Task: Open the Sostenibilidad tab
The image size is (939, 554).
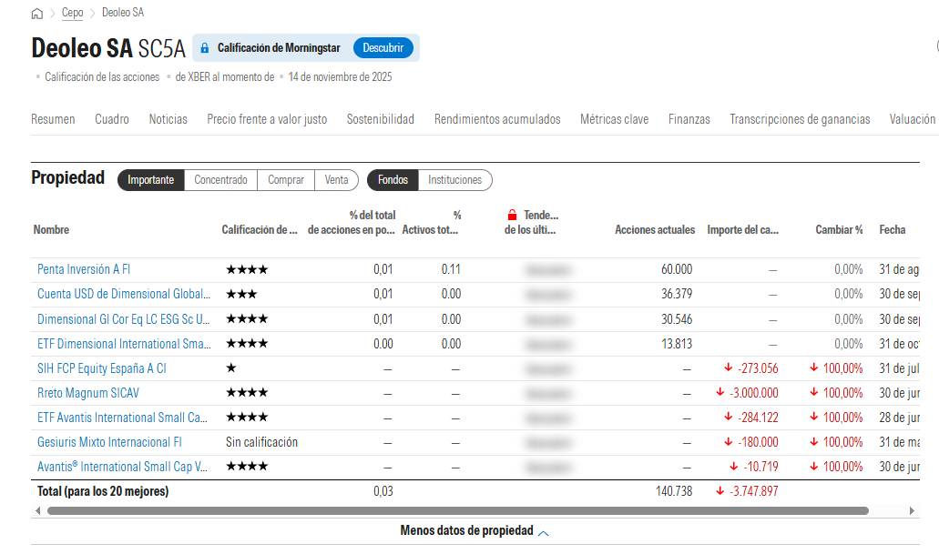Action: pos(381,119)
